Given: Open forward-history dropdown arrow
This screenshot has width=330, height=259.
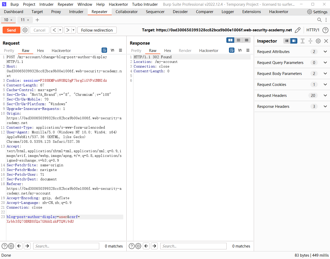Looking at the screenshot, I should click(73, 30).
